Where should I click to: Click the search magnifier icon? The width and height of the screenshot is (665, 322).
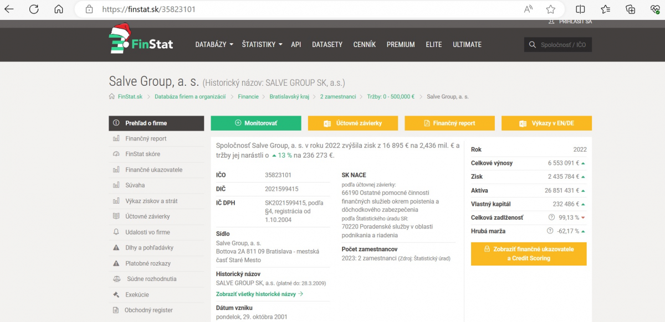(x=533, y=45)
